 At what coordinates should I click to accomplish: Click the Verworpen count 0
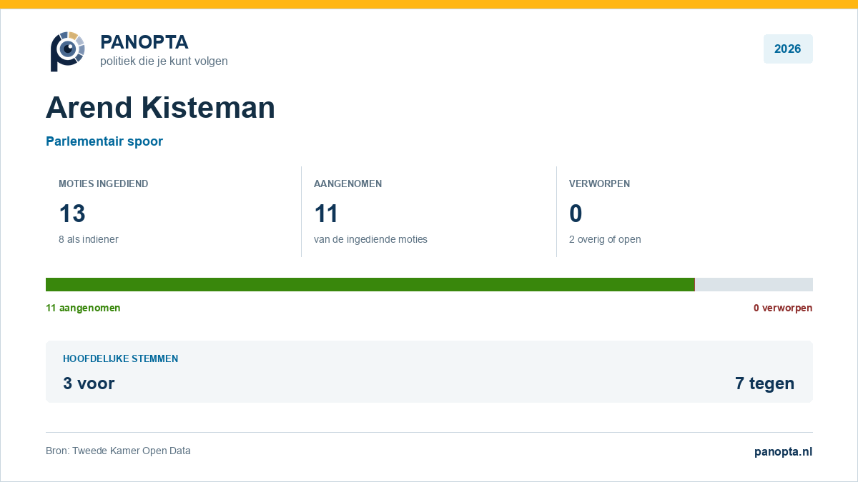pos(576,214)
